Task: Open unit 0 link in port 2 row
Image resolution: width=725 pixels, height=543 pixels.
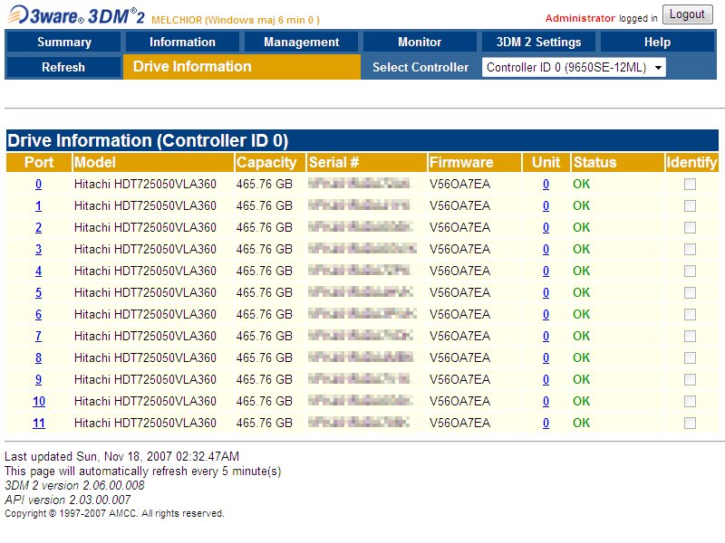Action: [546, 228]
